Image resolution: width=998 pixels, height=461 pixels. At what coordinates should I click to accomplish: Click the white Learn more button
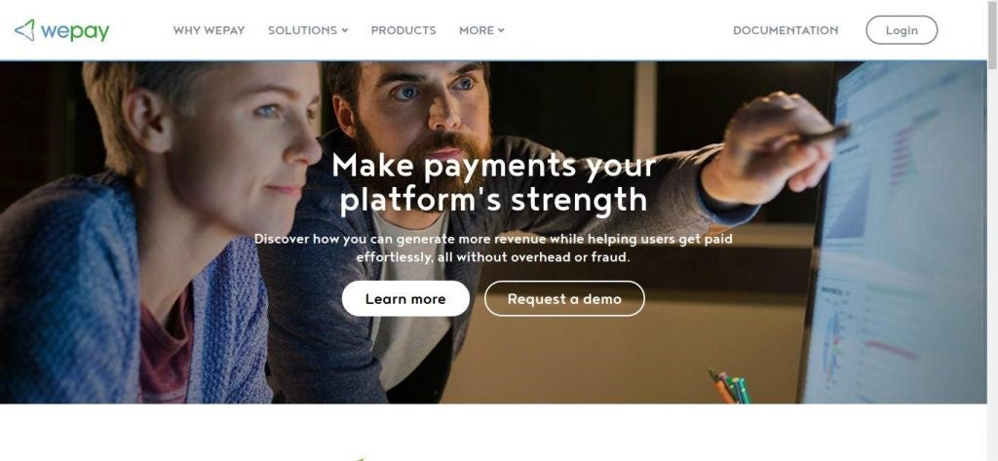405,298
